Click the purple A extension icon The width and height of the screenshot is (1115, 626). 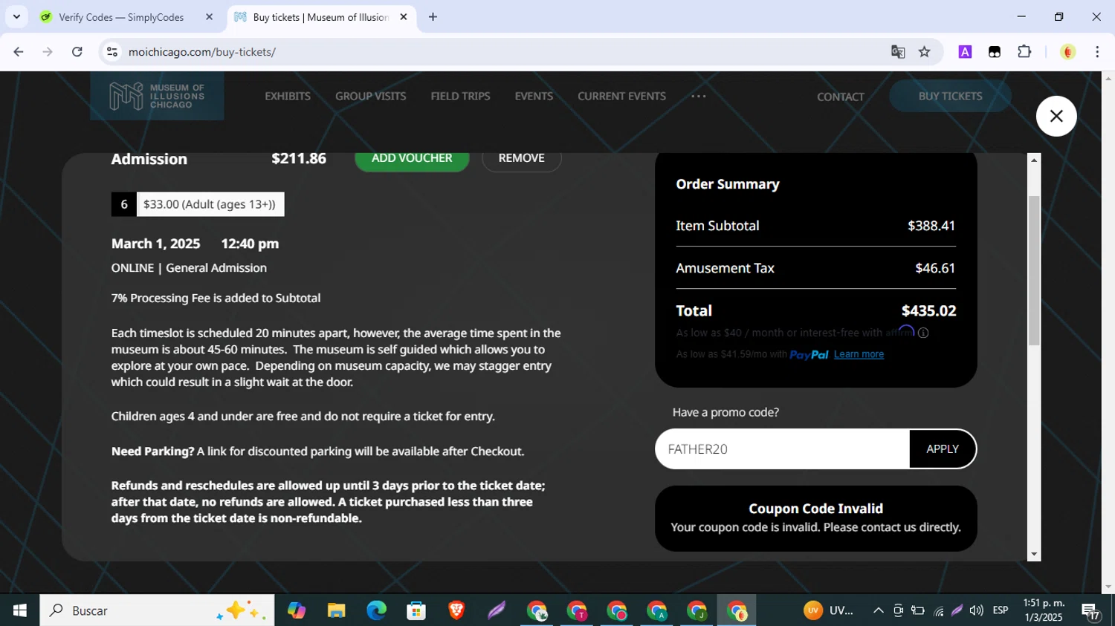pyautogui.click(x=965, y=52)
